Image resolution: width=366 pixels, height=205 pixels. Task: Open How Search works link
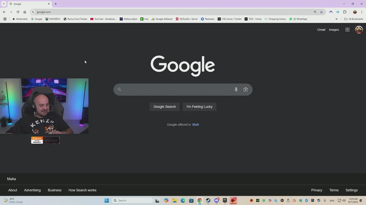pos(82,190)
